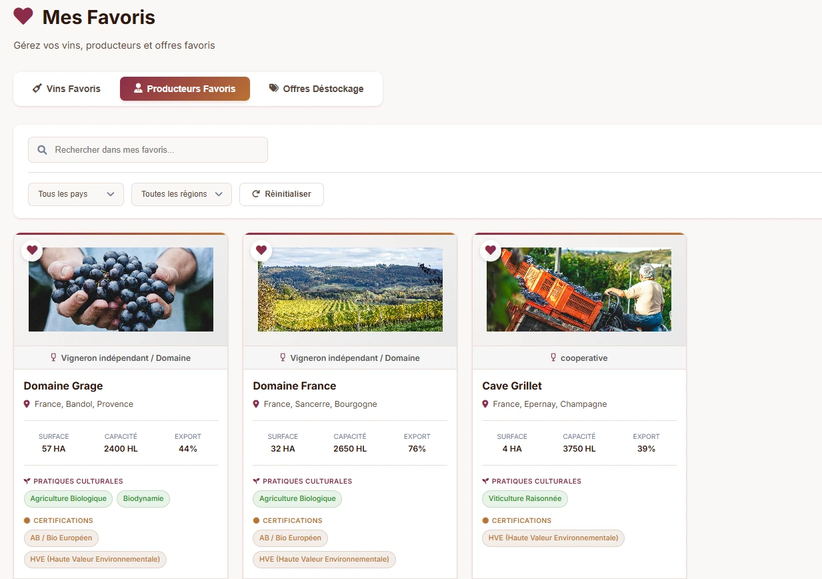Click the Rechercher dans mes favoris field

pyautogui.click(x=148, y=150)
